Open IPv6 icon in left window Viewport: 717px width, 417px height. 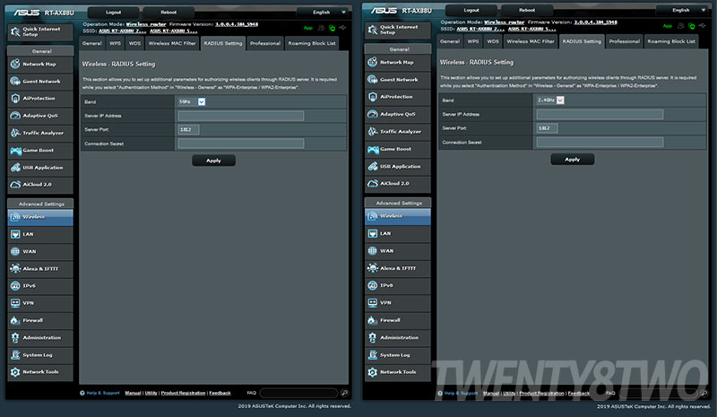15,286
